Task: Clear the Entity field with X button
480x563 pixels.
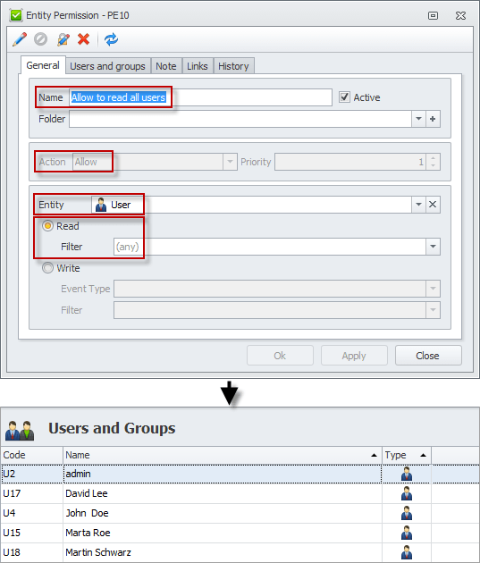Action: pos(433,205)
